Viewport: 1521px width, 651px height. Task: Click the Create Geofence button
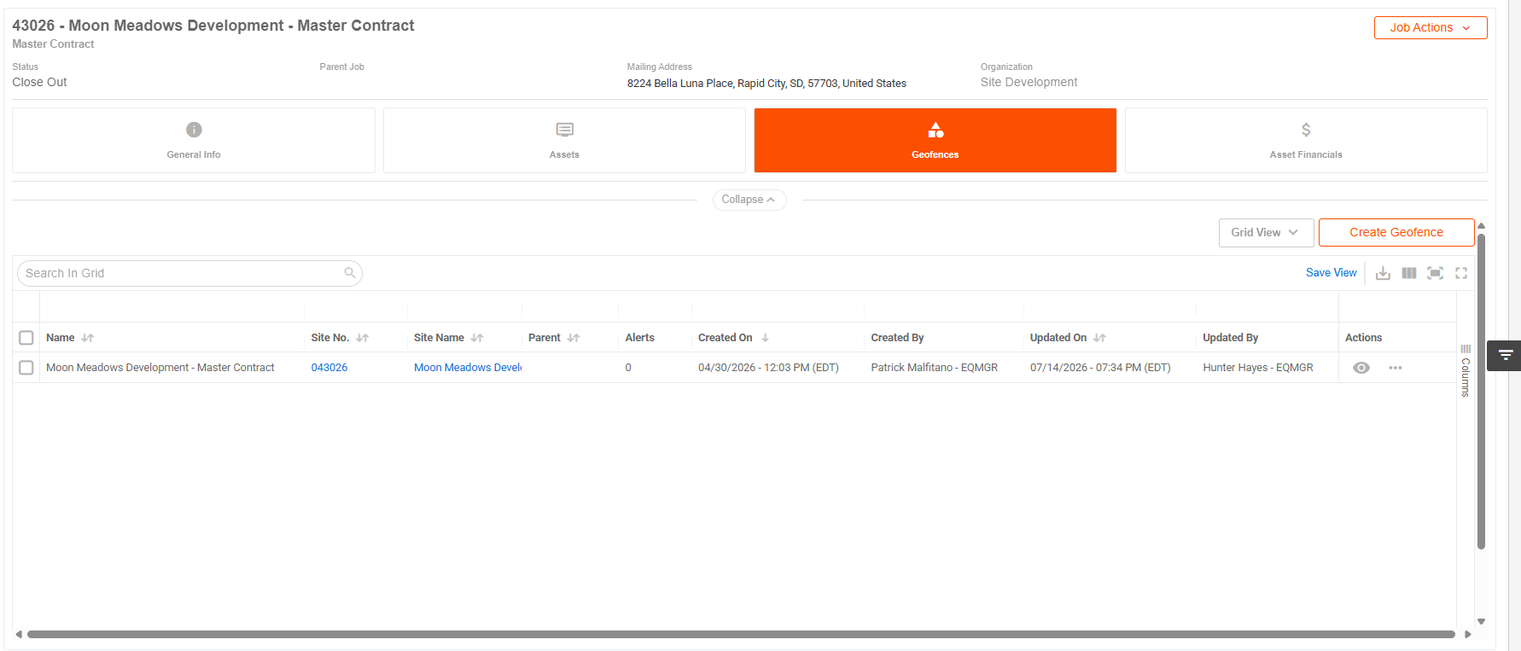(x=1396, y=232)
